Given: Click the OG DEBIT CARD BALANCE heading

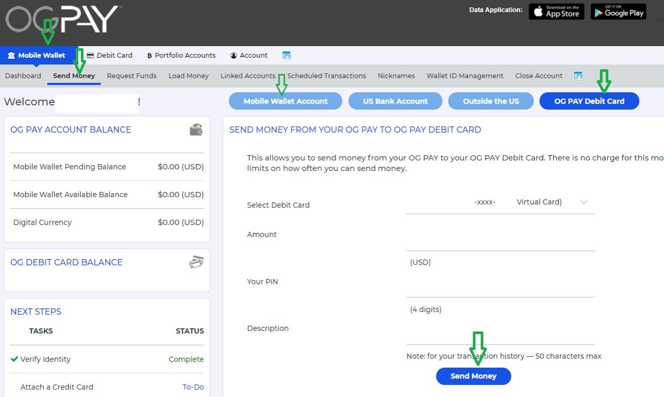Looking at the screenshot, I should tap(66, 262).
